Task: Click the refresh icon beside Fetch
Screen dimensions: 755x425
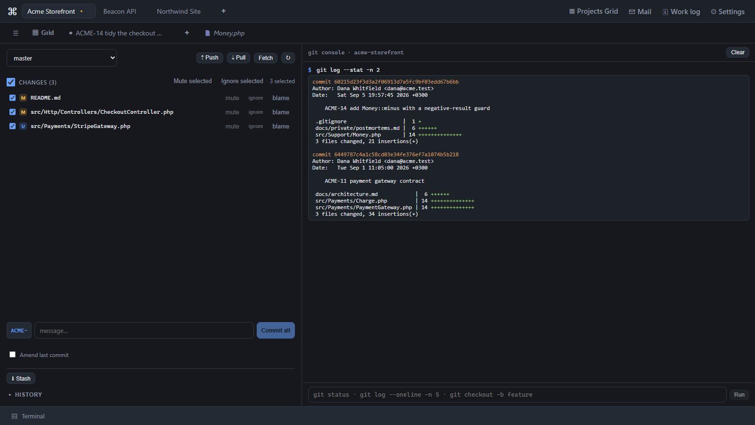Action: tap(288, 58)
